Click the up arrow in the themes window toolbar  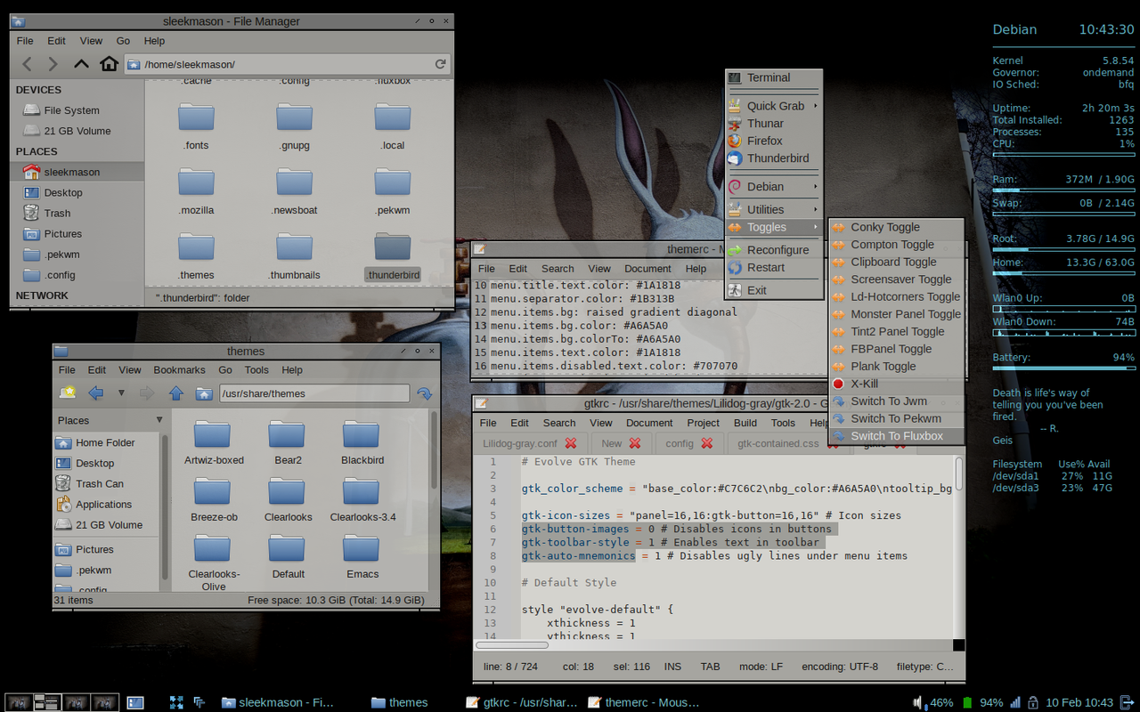(176, 392)
